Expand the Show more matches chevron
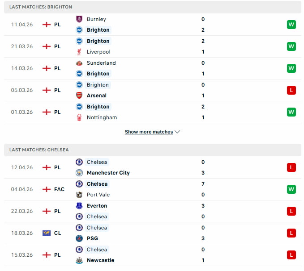The width and height of the screenshot is (304, 271). click(178, 132)
